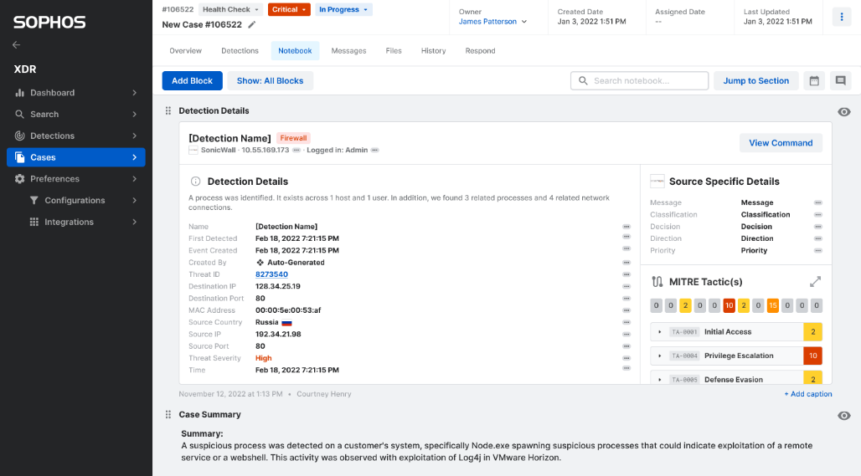This screenshot has height=476, width=861.
Task: Open the Detections sidebar item
Action: pyautogui.click(x=75, y=136)
